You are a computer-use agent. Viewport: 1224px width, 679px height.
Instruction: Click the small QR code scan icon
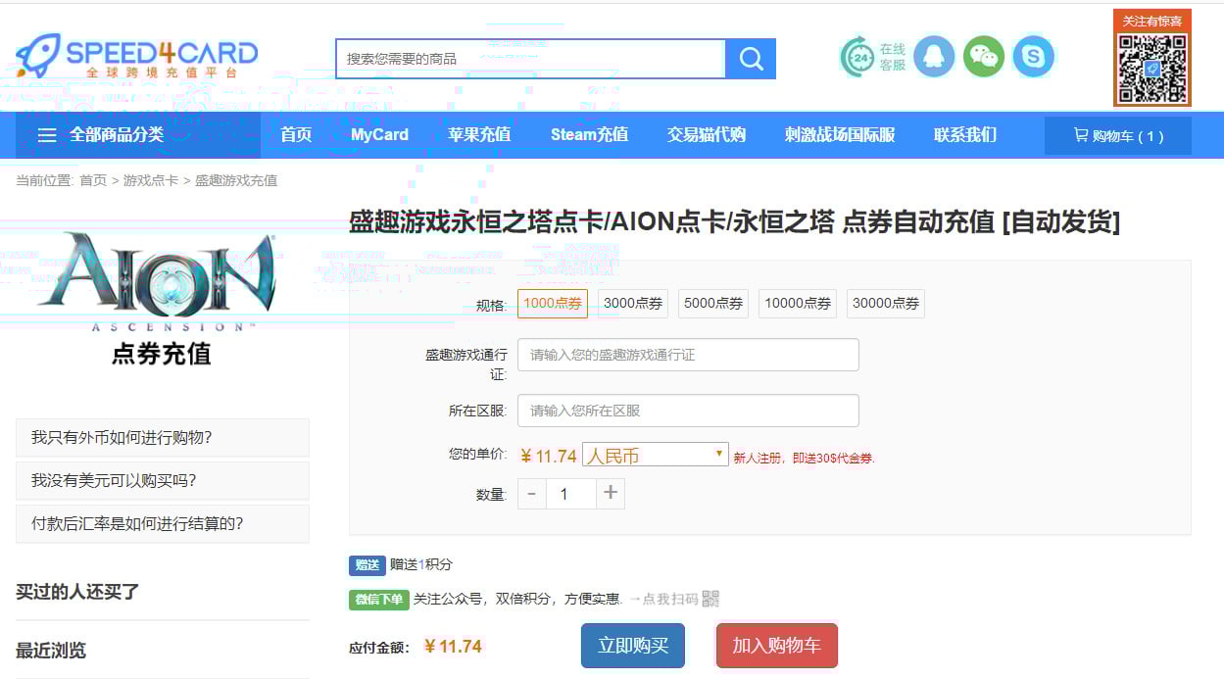[710, 599]
